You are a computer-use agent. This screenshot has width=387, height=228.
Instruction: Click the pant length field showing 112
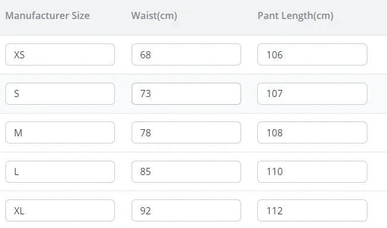(312, 211)
